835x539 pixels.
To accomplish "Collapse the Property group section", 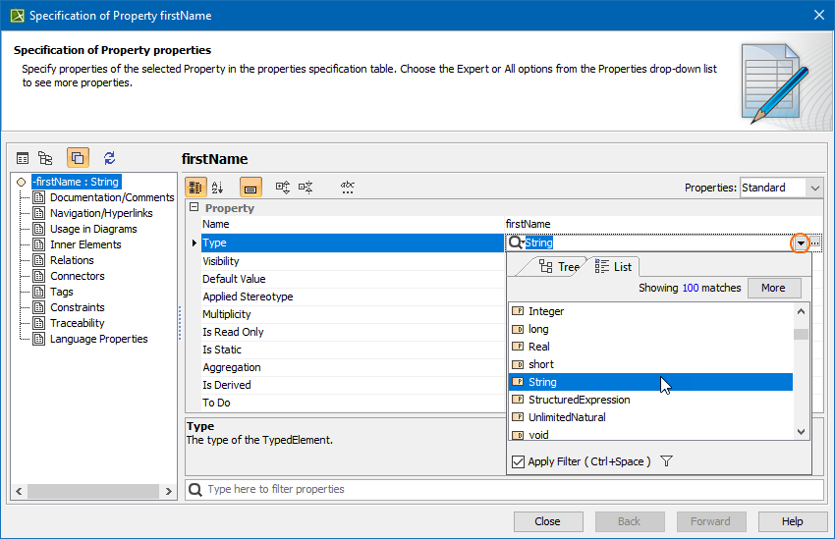I will (194, 208).
